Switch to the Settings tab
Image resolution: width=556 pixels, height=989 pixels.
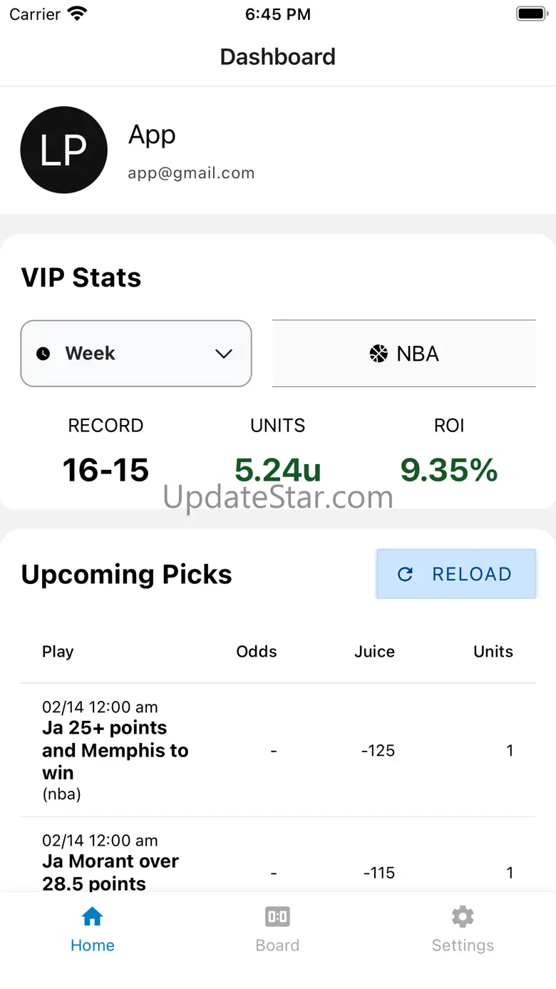point(463,931)
